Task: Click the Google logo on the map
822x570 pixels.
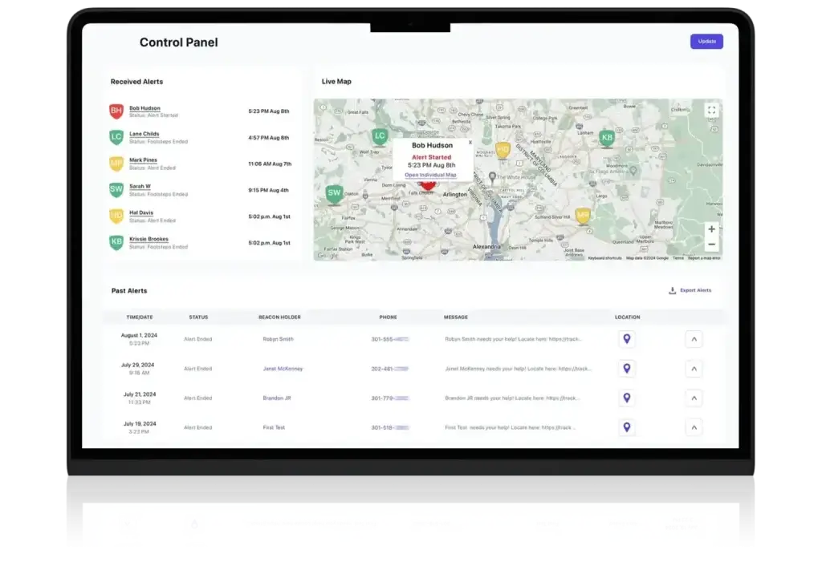Action: [328, 256]
